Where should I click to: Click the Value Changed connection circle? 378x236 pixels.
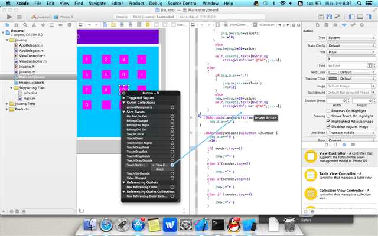(172, 178)
